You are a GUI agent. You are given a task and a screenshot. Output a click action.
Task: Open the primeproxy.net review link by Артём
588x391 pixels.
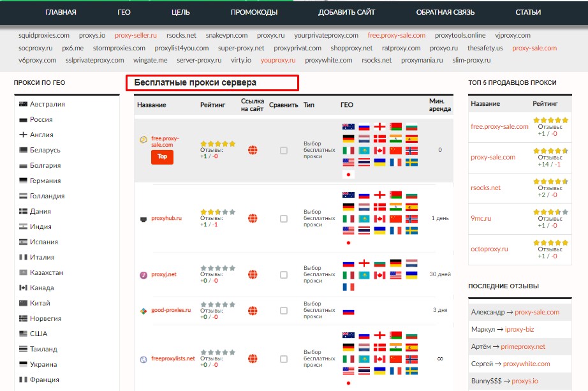tap(523, 346)
